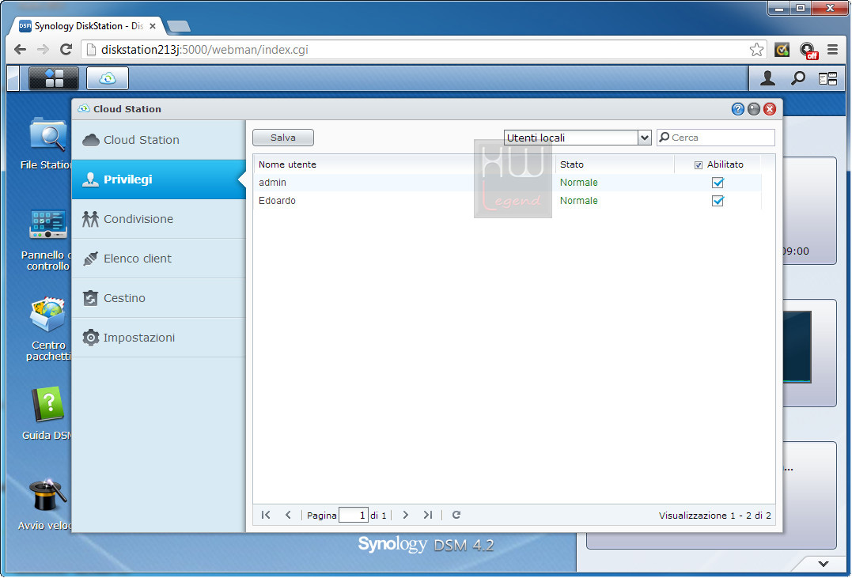The width and height of the screenshot is (852, 578).
Task: Open Chrome menu hamburger icon
Action: 832,50
